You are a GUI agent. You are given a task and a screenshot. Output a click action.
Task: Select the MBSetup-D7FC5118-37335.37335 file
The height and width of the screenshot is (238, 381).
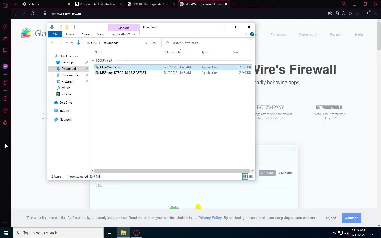point(173,73)
